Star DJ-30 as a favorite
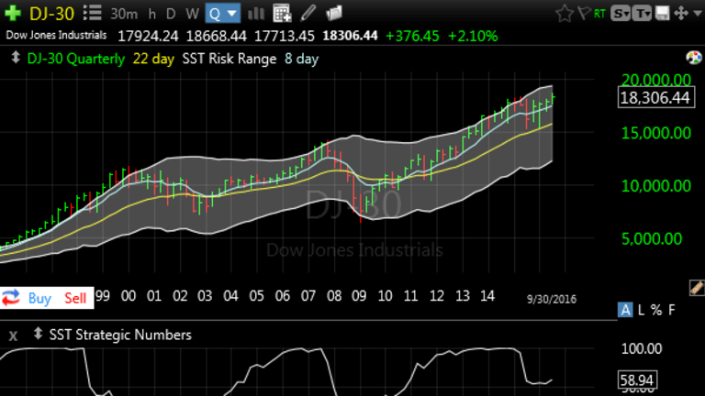The image size is (705, 396). tap(564, 14)
